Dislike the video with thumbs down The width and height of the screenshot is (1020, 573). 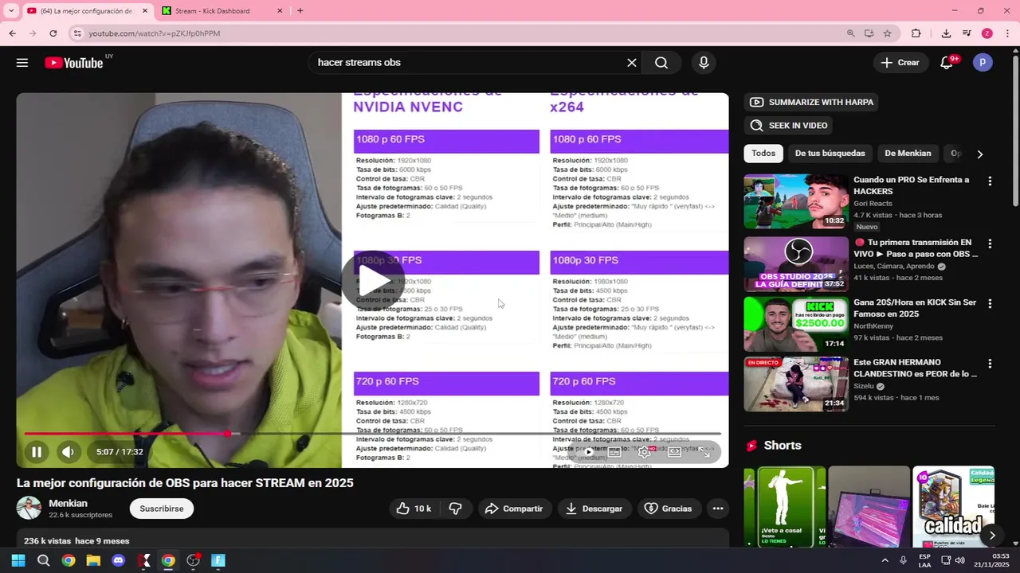click(455, 509)
